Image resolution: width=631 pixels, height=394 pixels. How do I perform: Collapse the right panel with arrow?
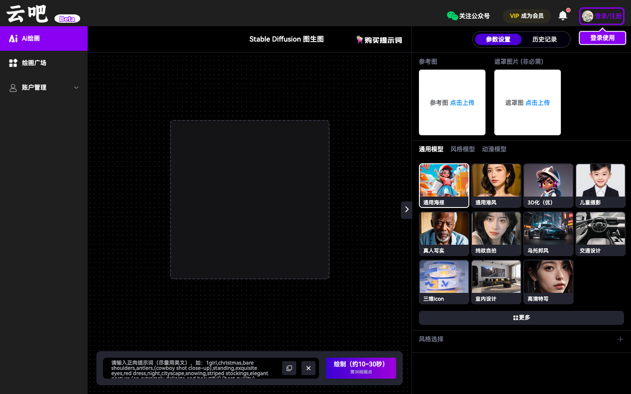click(407, 210)
